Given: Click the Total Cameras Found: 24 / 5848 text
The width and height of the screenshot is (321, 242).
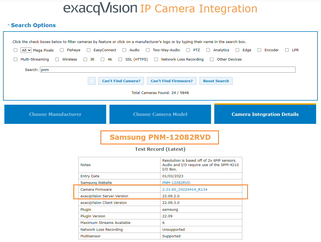Looking at the screenshot, I should coord(160,93).
